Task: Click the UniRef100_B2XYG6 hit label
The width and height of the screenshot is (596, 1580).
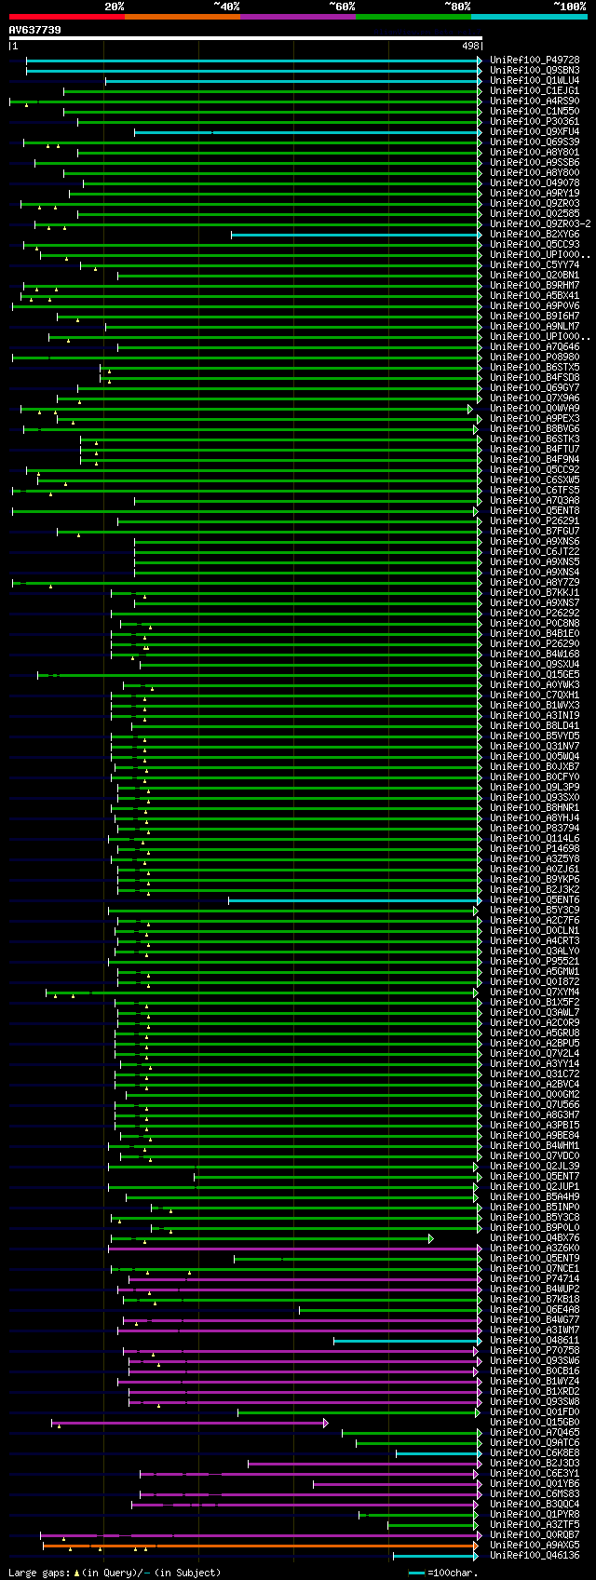Action: point(535,234)
